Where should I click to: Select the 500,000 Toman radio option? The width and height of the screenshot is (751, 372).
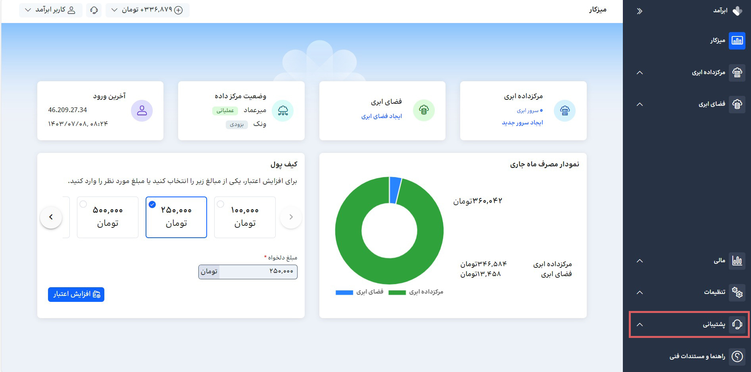point(83,204)
